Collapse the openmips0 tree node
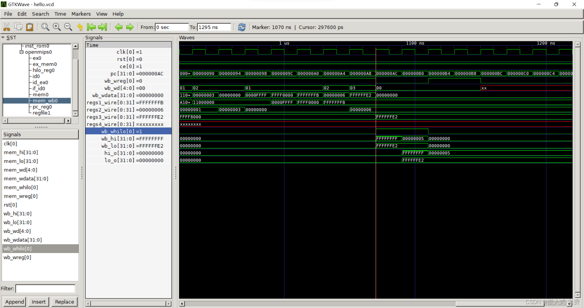Viewport: 584px width, 308px height. coord(22,52)
